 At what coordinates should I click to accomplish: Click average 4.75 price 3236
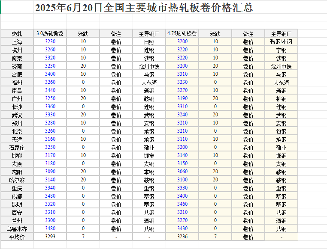pos(182,237)
